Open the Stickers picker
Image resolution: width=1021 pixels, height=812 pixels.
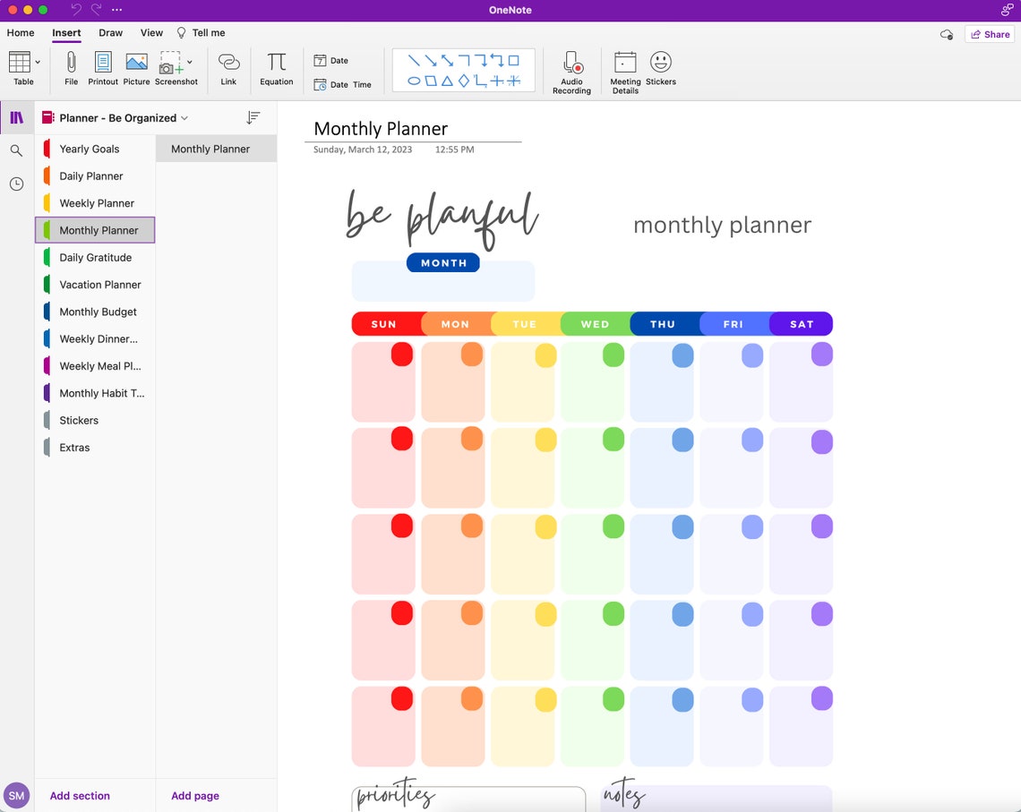[x=661, y=67]
